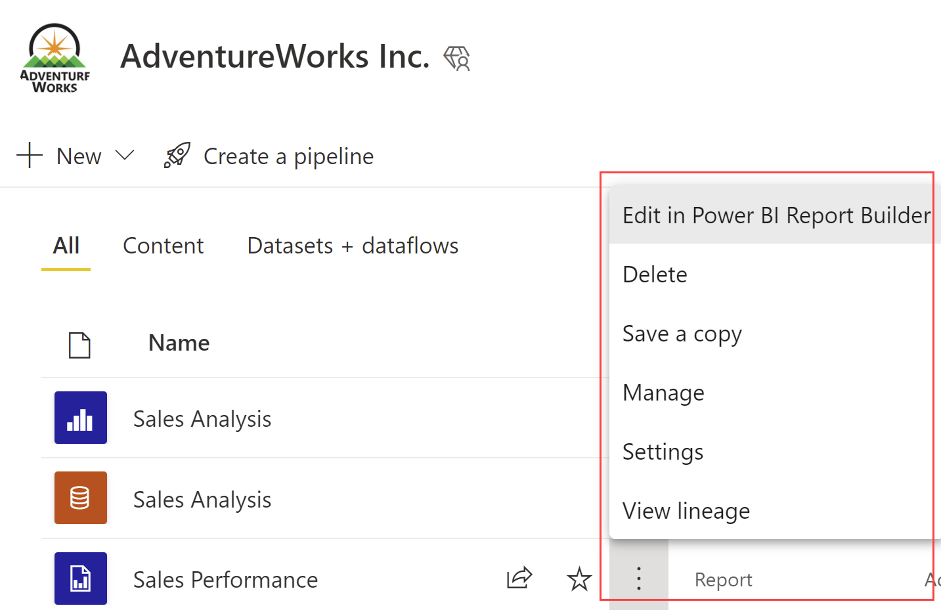Click the AdventureWorks Inc. workspace title
Image resolution: width=941 pixels, height=610 pixels.
coord(275,56)
